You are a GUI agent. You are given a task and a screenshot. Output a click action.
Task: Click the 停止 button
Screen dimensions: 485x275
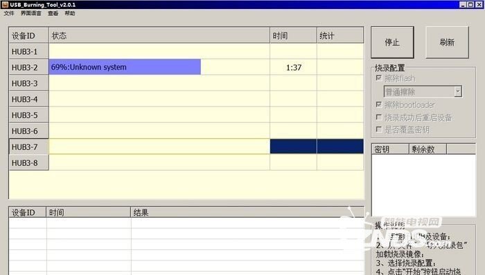click(392, 42)
